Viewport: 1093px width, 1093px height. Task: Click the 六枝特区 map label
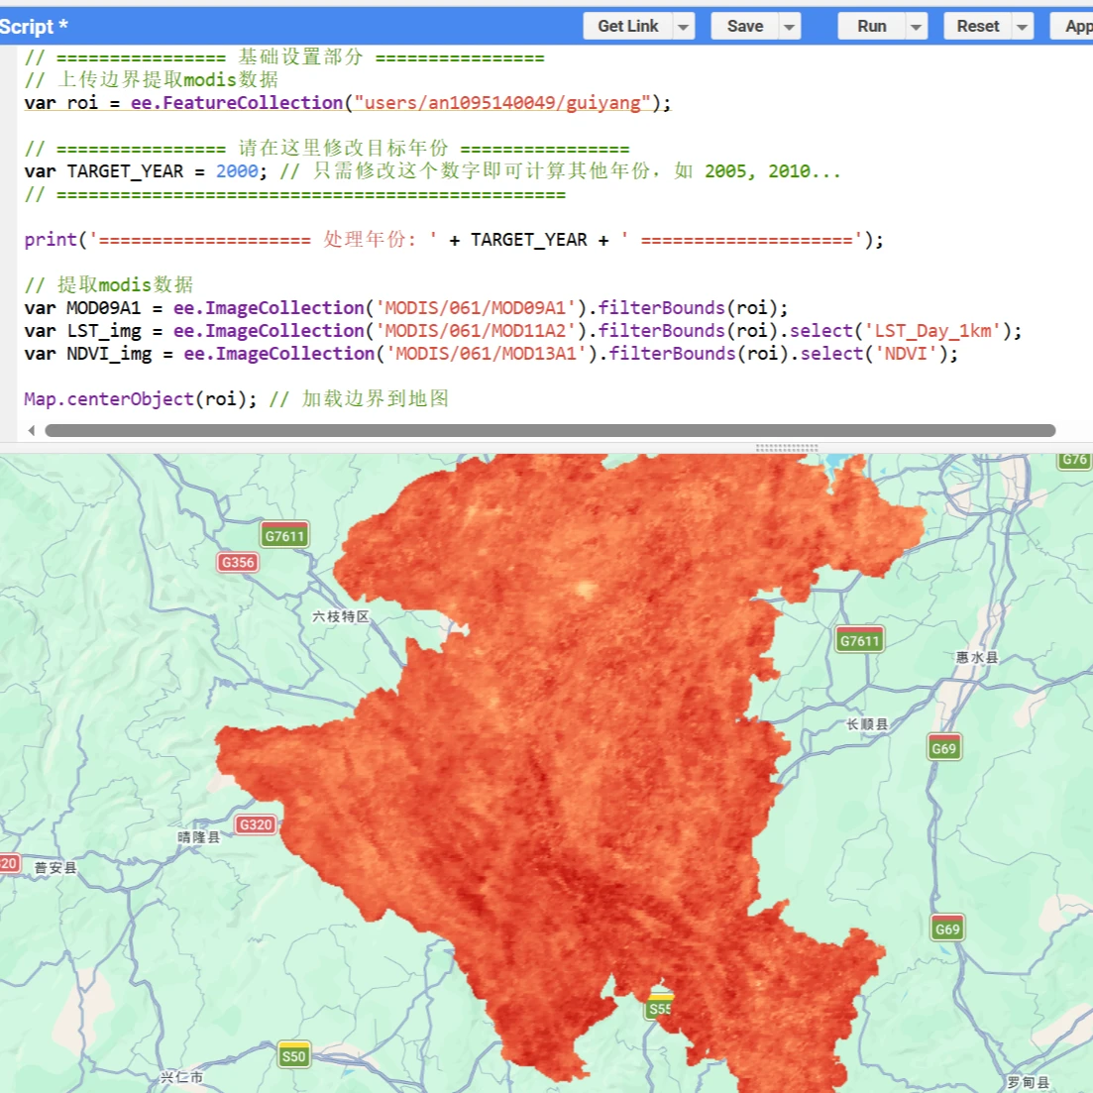[340, 616]
